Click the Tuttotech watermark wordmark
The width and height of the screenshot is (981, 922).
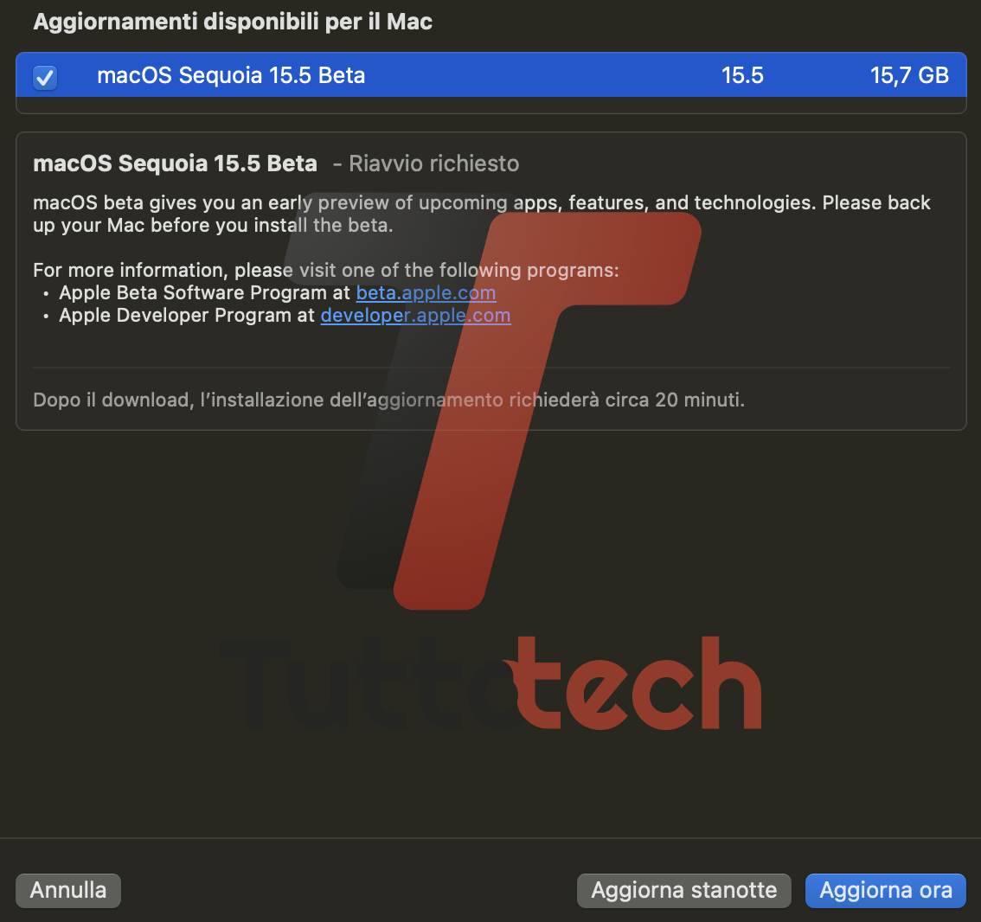coord(491,683)
